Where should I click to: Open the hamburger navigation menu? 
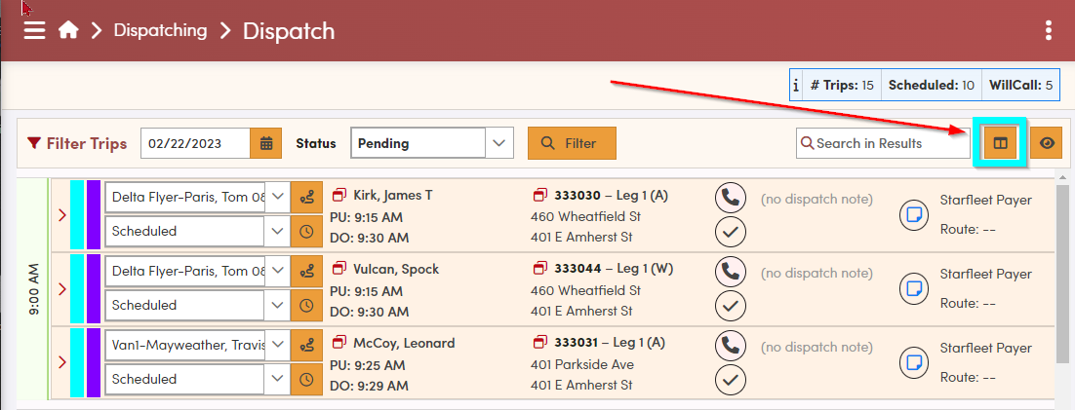(34, 30)
